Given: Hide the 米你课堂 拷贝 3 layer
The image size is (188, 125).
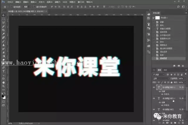Looking at the screenshot, I should [x=154, y=87].
